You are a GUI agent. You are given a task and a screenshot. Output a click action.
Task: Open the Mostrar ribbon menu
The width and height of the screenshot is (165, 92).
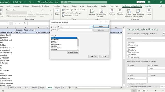148,13
